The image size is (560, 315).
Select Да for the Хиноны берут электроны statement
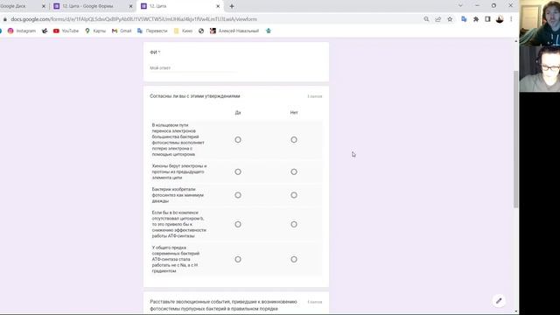point(238,171)
